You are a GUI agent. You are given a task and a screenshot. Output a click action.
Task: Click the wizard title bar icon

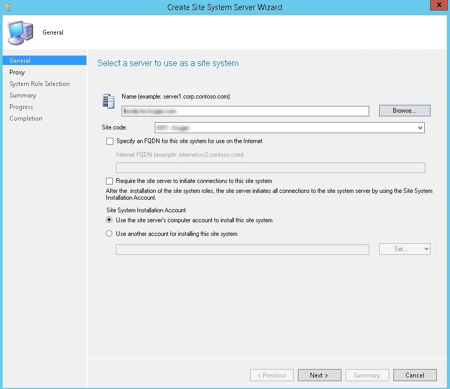tap(7, 7)
